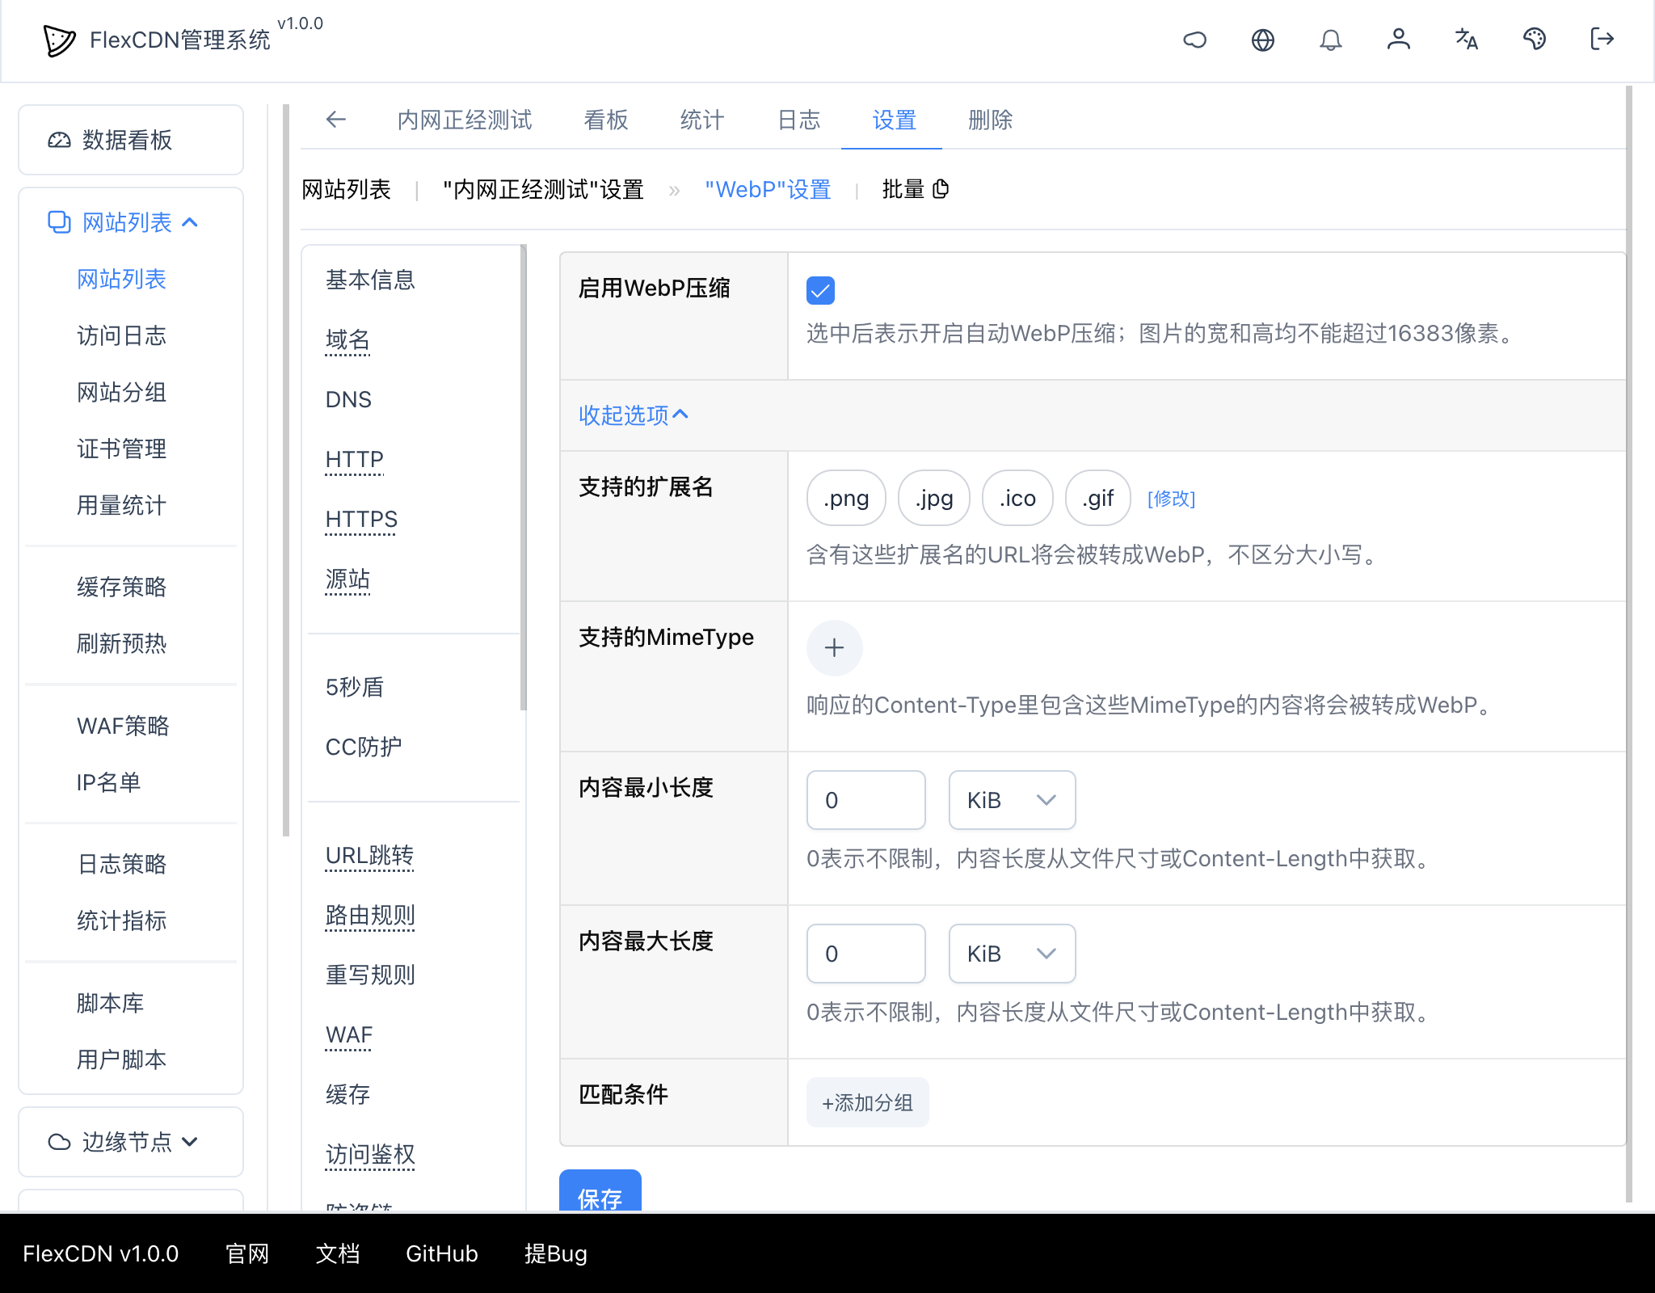This screenshot has height=1293, width=1655.
Task: Open IP名单 in the sidebar
Action: tap(108, 782)
